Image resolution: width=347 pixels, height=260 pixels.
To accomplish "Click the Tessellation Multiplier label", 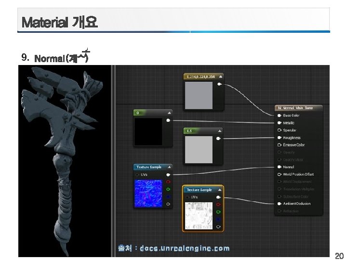I will (x=299, y=189).
